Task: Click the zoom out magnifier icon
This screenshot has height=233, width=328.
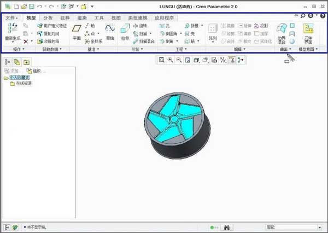Action: pyautogui.click(x=179, y=60)
